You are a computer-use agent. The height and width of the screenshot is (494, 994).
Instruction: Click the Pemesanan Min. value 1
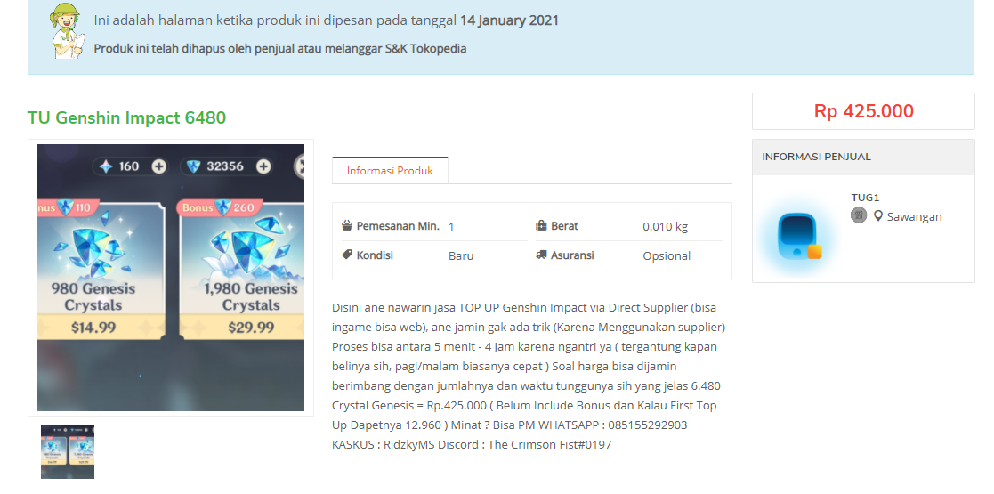(451, 226)
